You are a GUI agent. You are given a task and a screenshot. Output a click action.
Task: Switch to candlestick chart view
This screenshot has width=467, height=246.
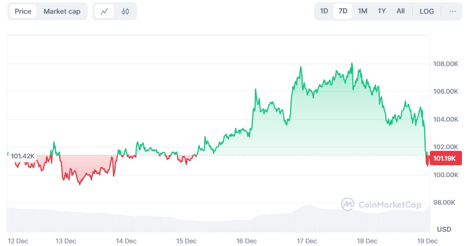[x=125, y=11]
